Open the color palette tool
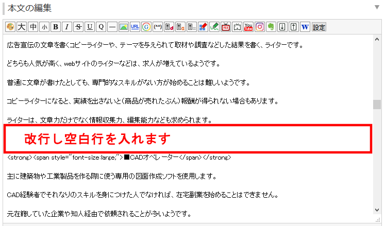 (10, 27)
